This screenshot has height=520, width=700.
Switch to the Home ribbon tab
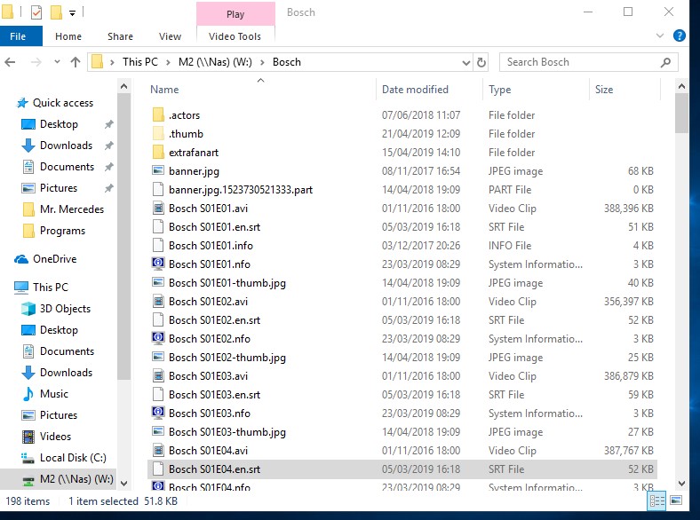coord(68,36)
